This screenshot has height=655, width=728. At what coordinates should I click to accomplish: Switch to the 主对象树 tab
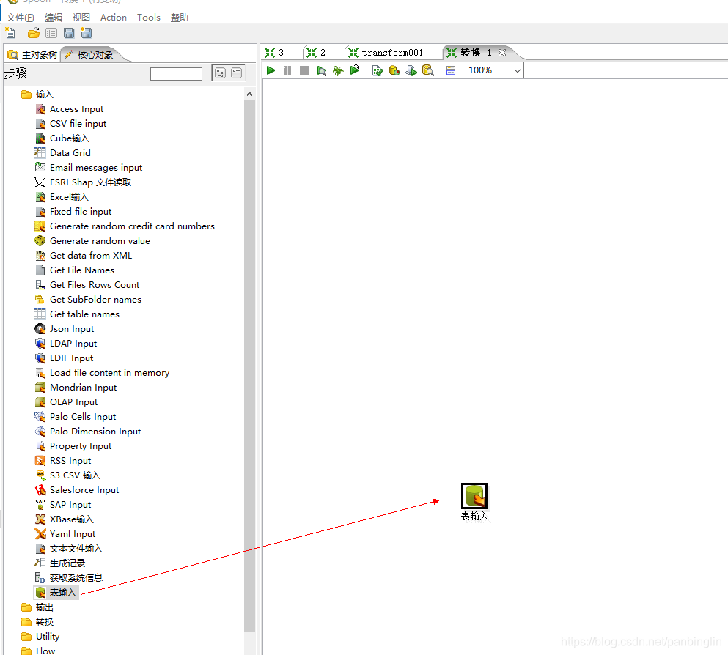click(x=32, y=55)
